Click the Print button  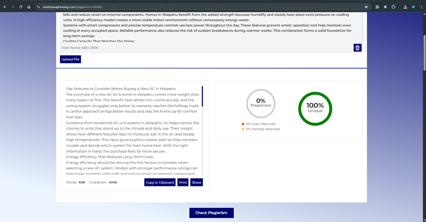coord(183,183)
